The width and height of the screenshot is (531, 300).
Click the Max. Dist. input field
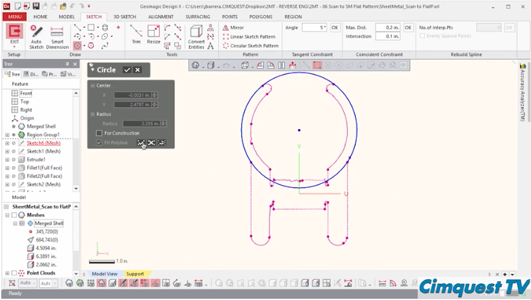[x=388, y=28]
